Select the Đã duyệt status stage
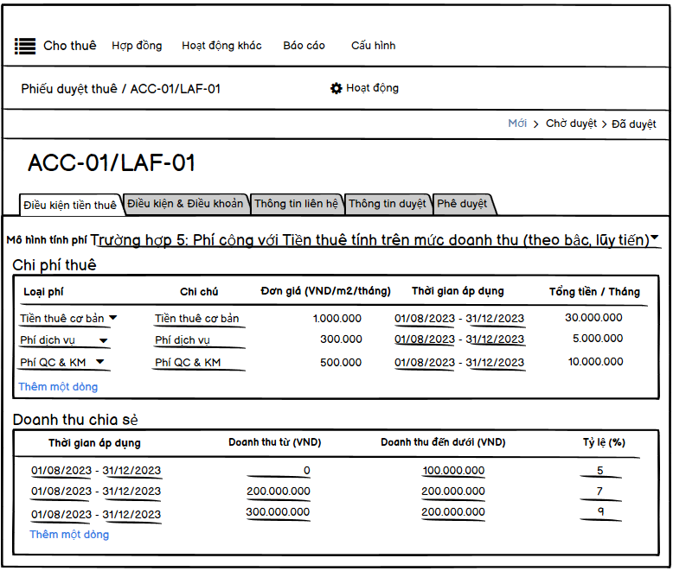Screen dimensions: 673x571 coord(633,124)
